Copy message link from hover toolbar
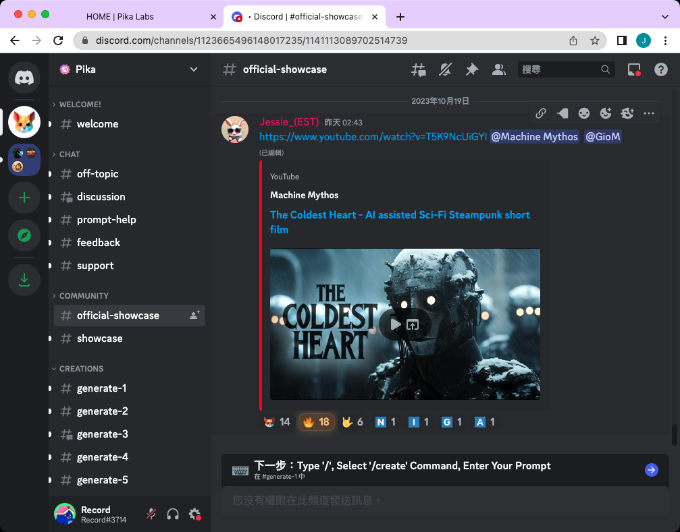680x532 pixels. [x=541, y=113]
